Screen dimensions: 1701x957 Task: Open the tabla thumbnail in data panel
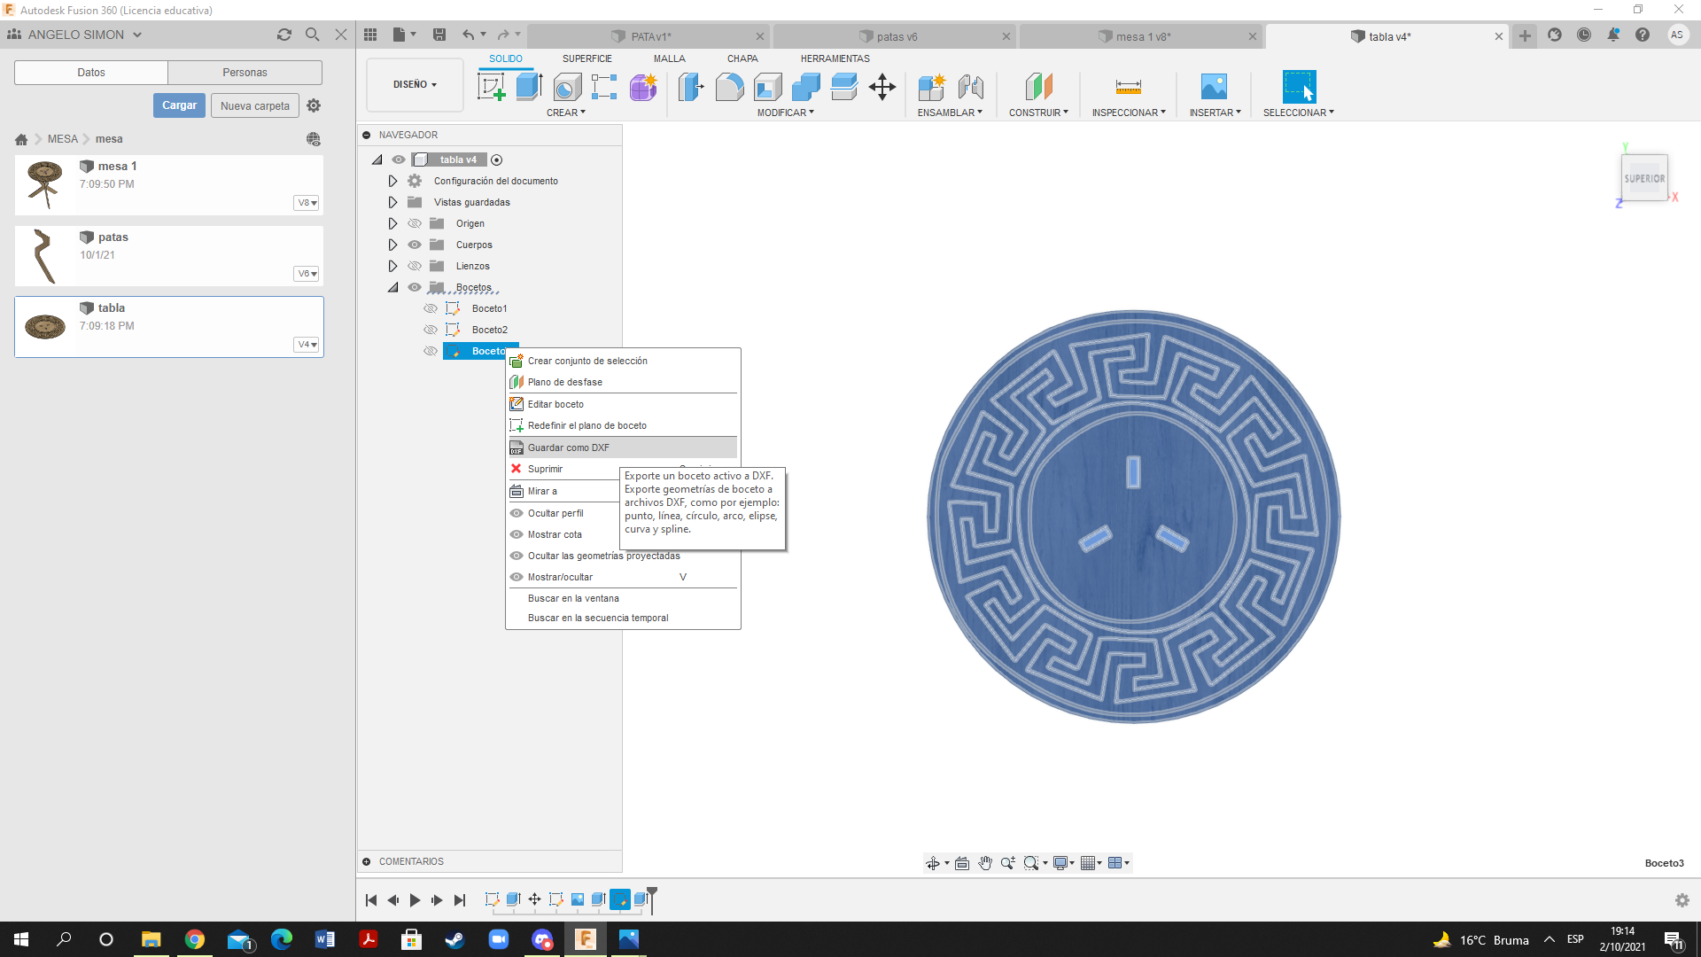(45, 326)
